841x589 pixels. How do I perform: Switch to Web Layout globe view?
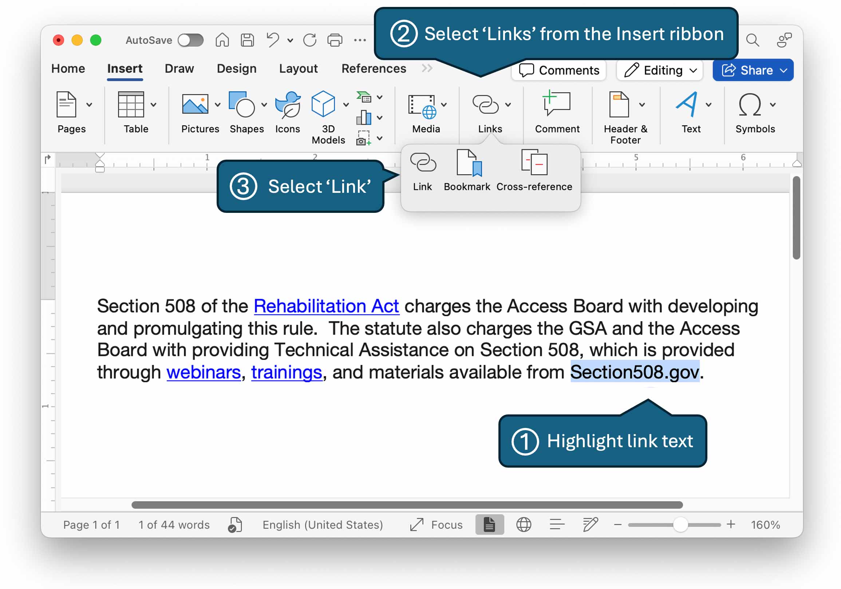(524, 525)
